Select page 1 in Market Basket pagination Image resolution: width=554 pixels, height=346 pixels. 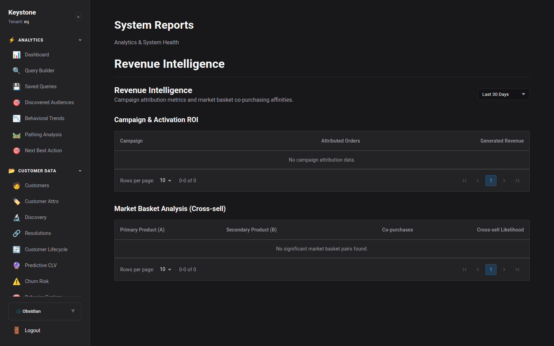(491, 270)
